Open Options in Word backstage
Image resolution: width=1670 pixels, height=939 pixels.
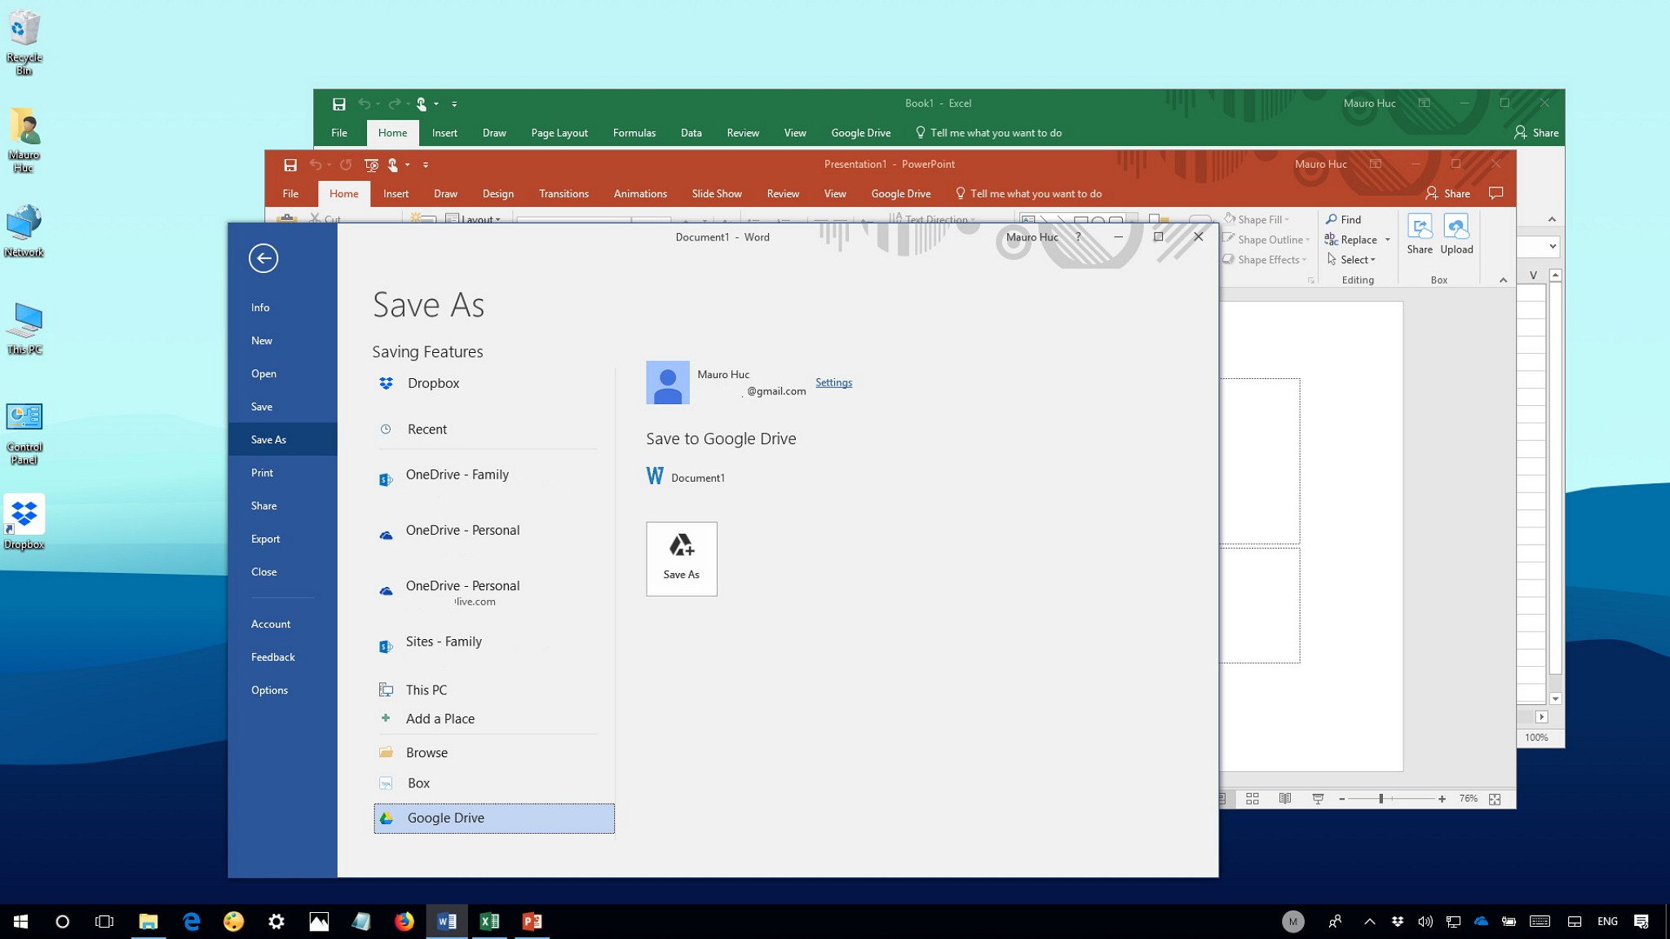click(x=282, y=690)
